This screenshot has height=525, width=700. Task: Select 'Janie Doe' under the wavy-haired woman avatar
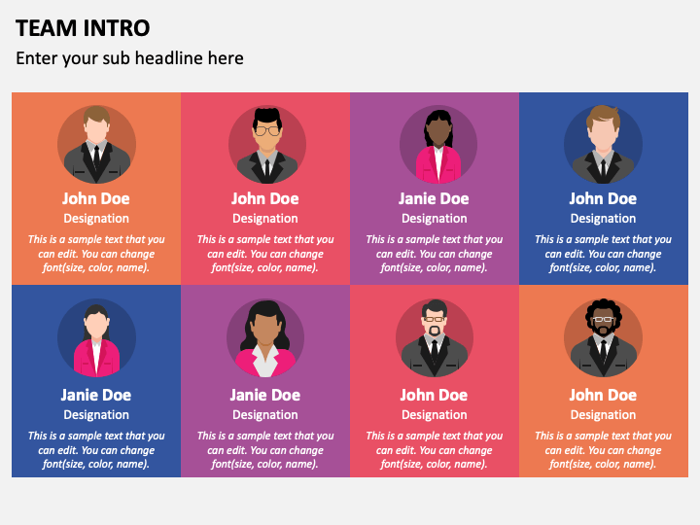265,395
